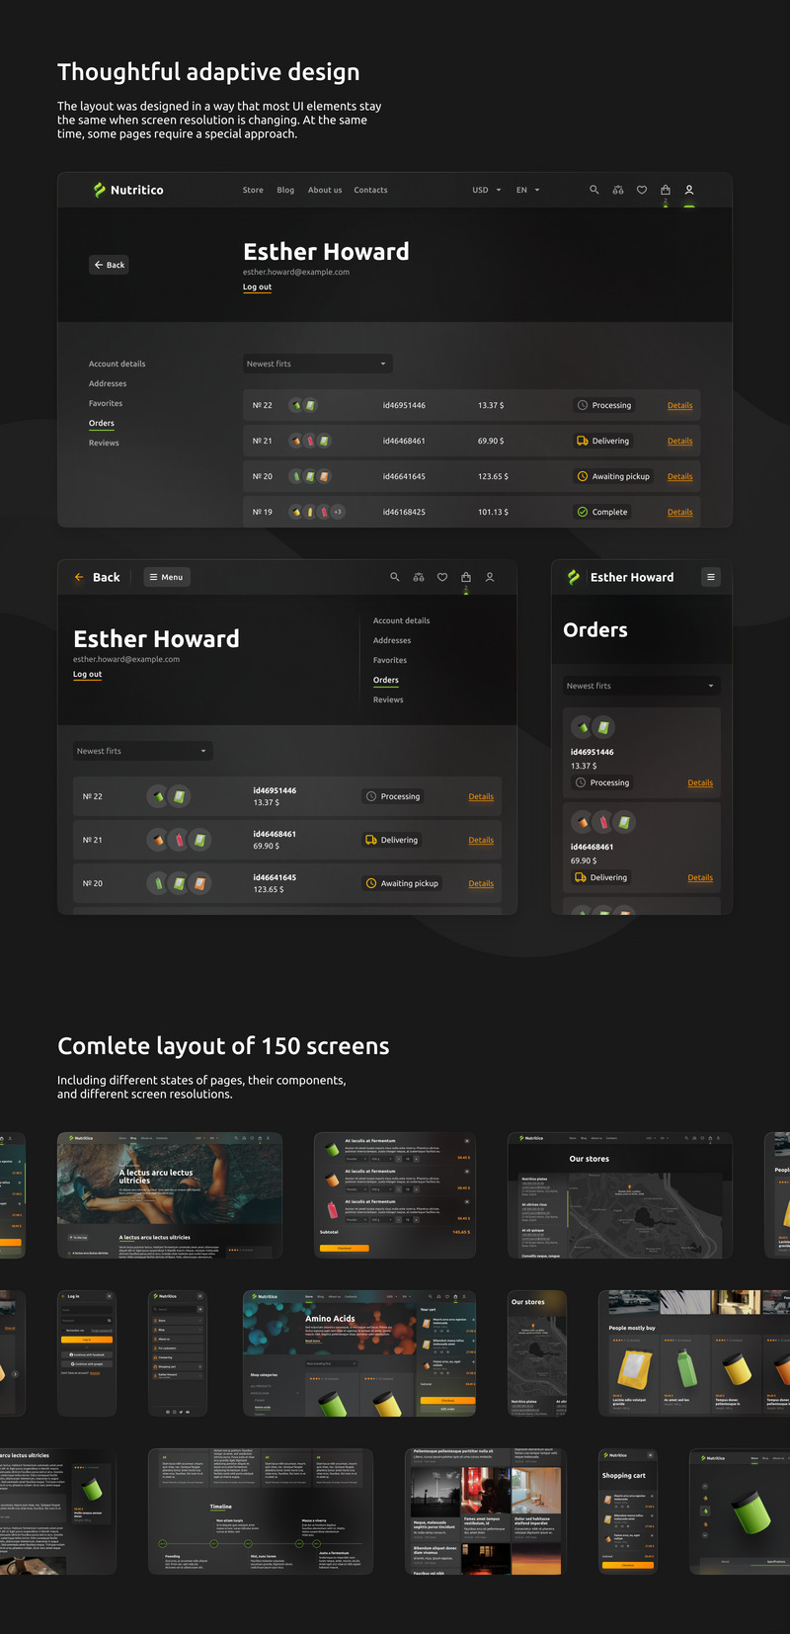
Task: Click search icon in tablet layout header
Action: click(395, 577)
